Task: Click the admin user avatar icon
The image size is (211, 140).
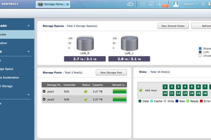Action: coord(176,4)
